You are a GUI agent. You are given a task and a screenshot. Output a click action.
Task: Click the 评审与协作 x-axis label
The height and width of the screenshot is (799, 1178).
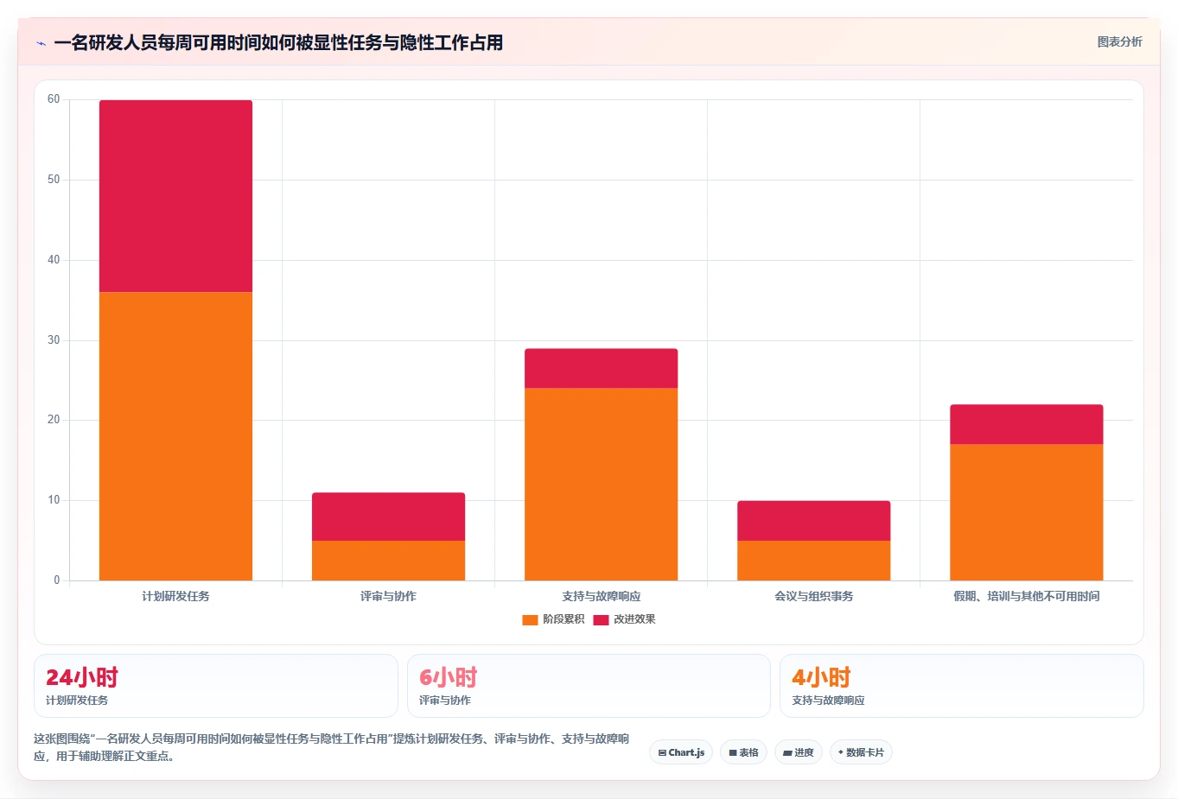[388, 596]
